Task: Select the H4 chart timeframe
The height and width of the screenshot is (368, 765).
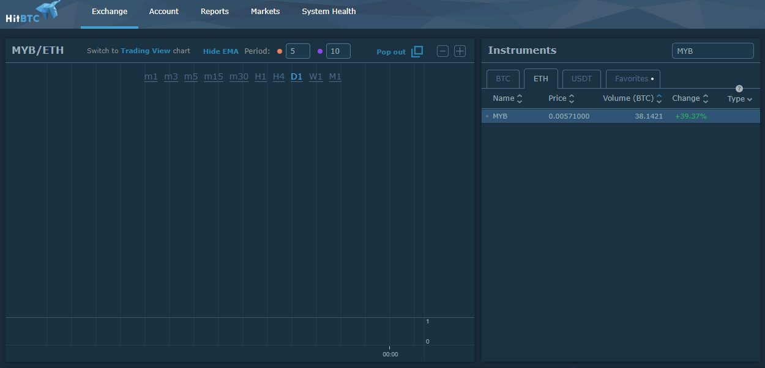Action: pos(278,76)
